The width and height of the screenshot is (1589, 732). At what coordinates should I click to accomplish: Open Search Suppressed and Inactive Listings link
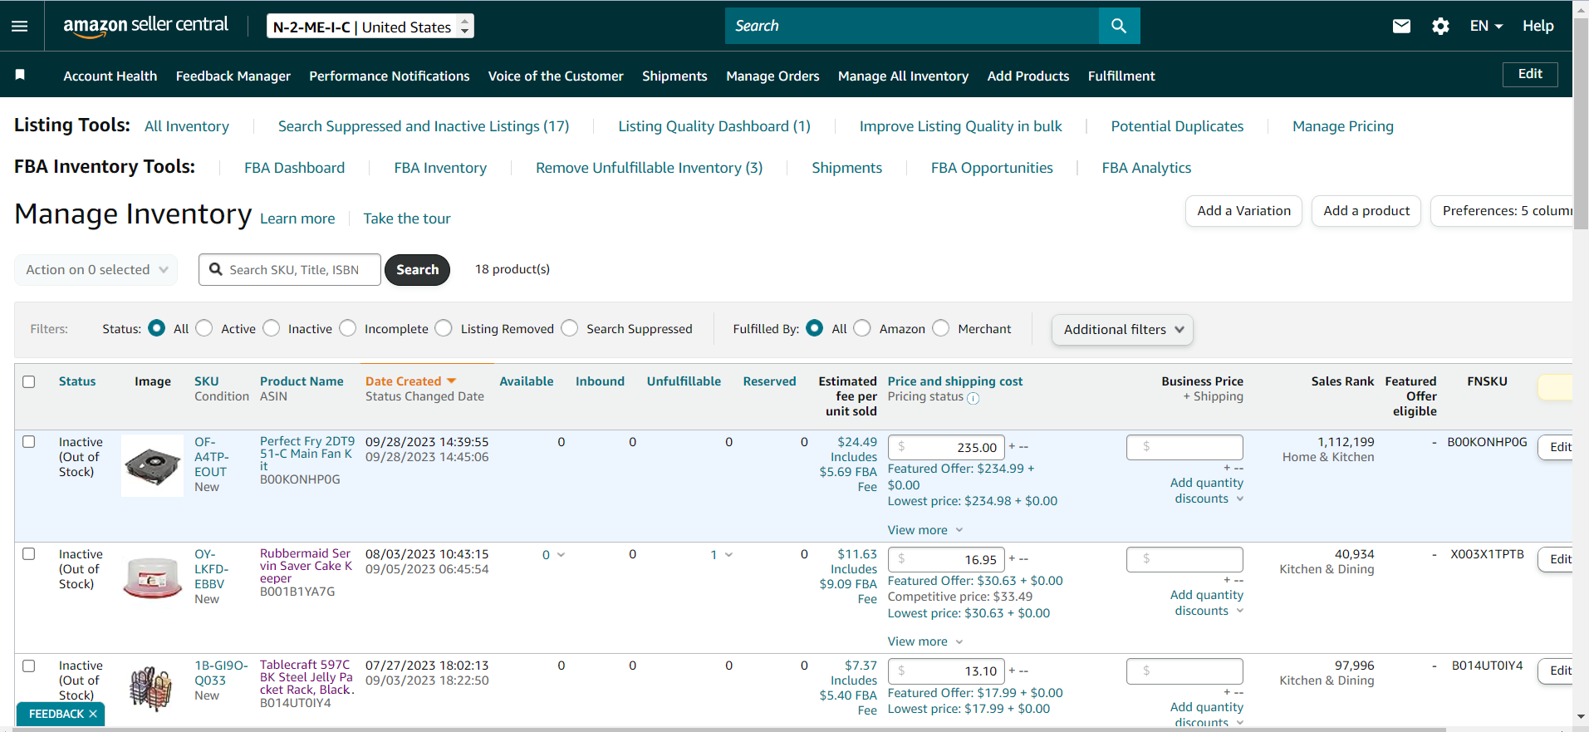point(424,126)
